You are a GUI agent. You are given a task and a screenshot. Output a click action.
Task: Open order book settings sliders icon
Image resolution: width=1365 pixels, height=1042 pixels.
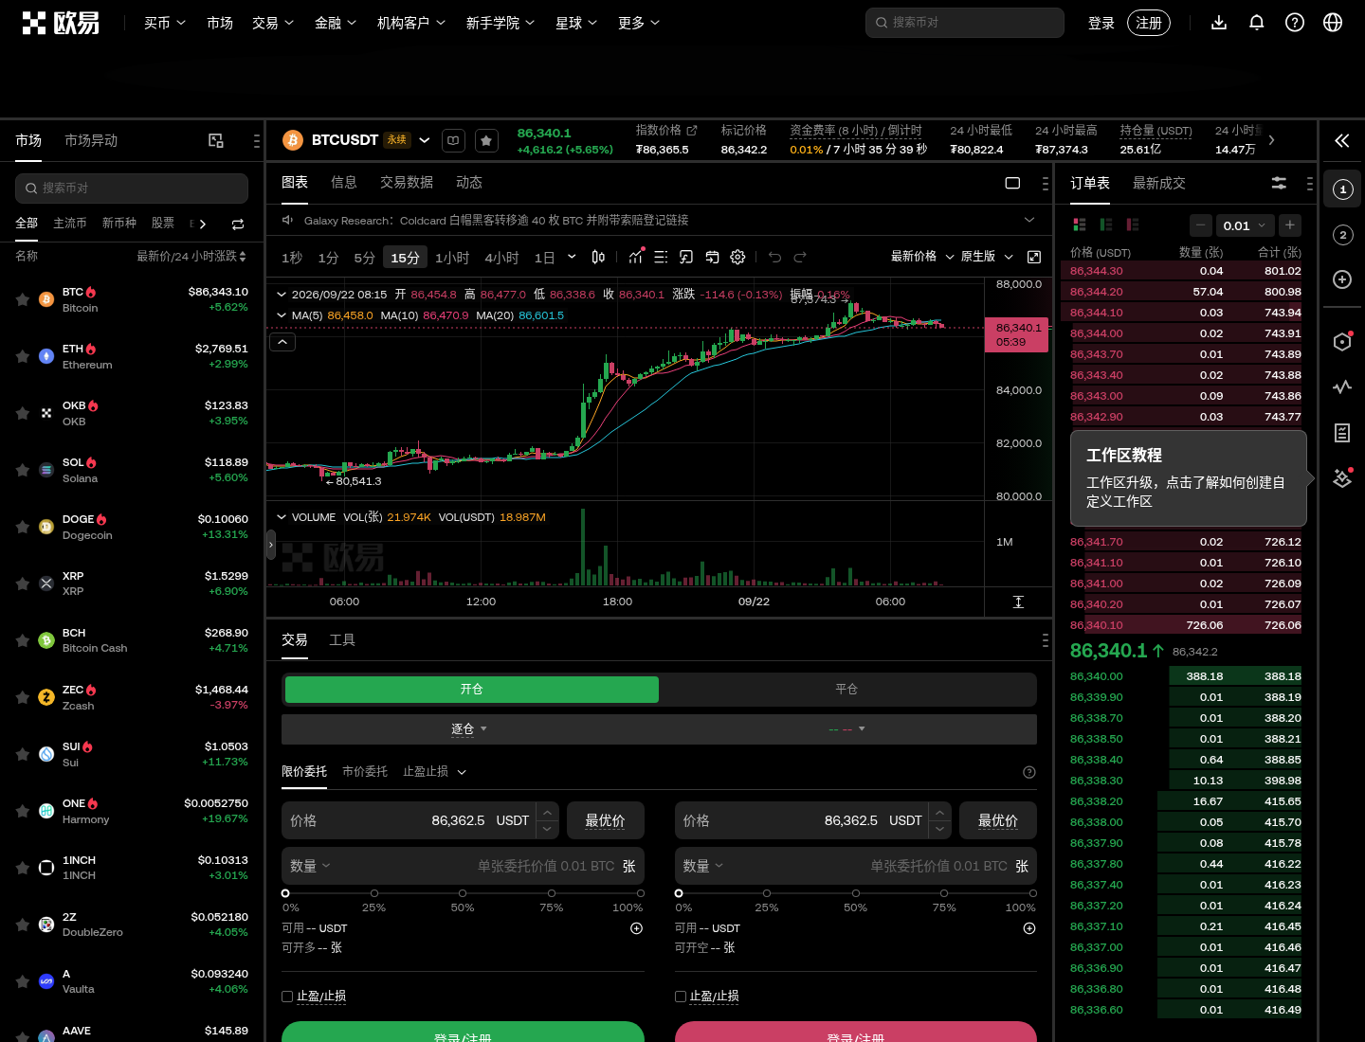point(1279,183)
